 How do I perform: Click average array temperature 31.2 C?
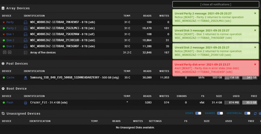127,53
